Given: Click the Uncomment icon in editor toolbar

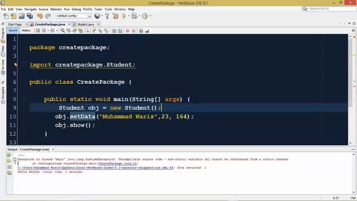Looking at the screenshot, I should [x=147, y=31].
